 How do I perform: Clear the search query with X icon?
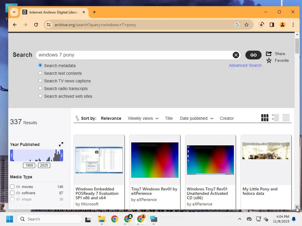[236, 55]
